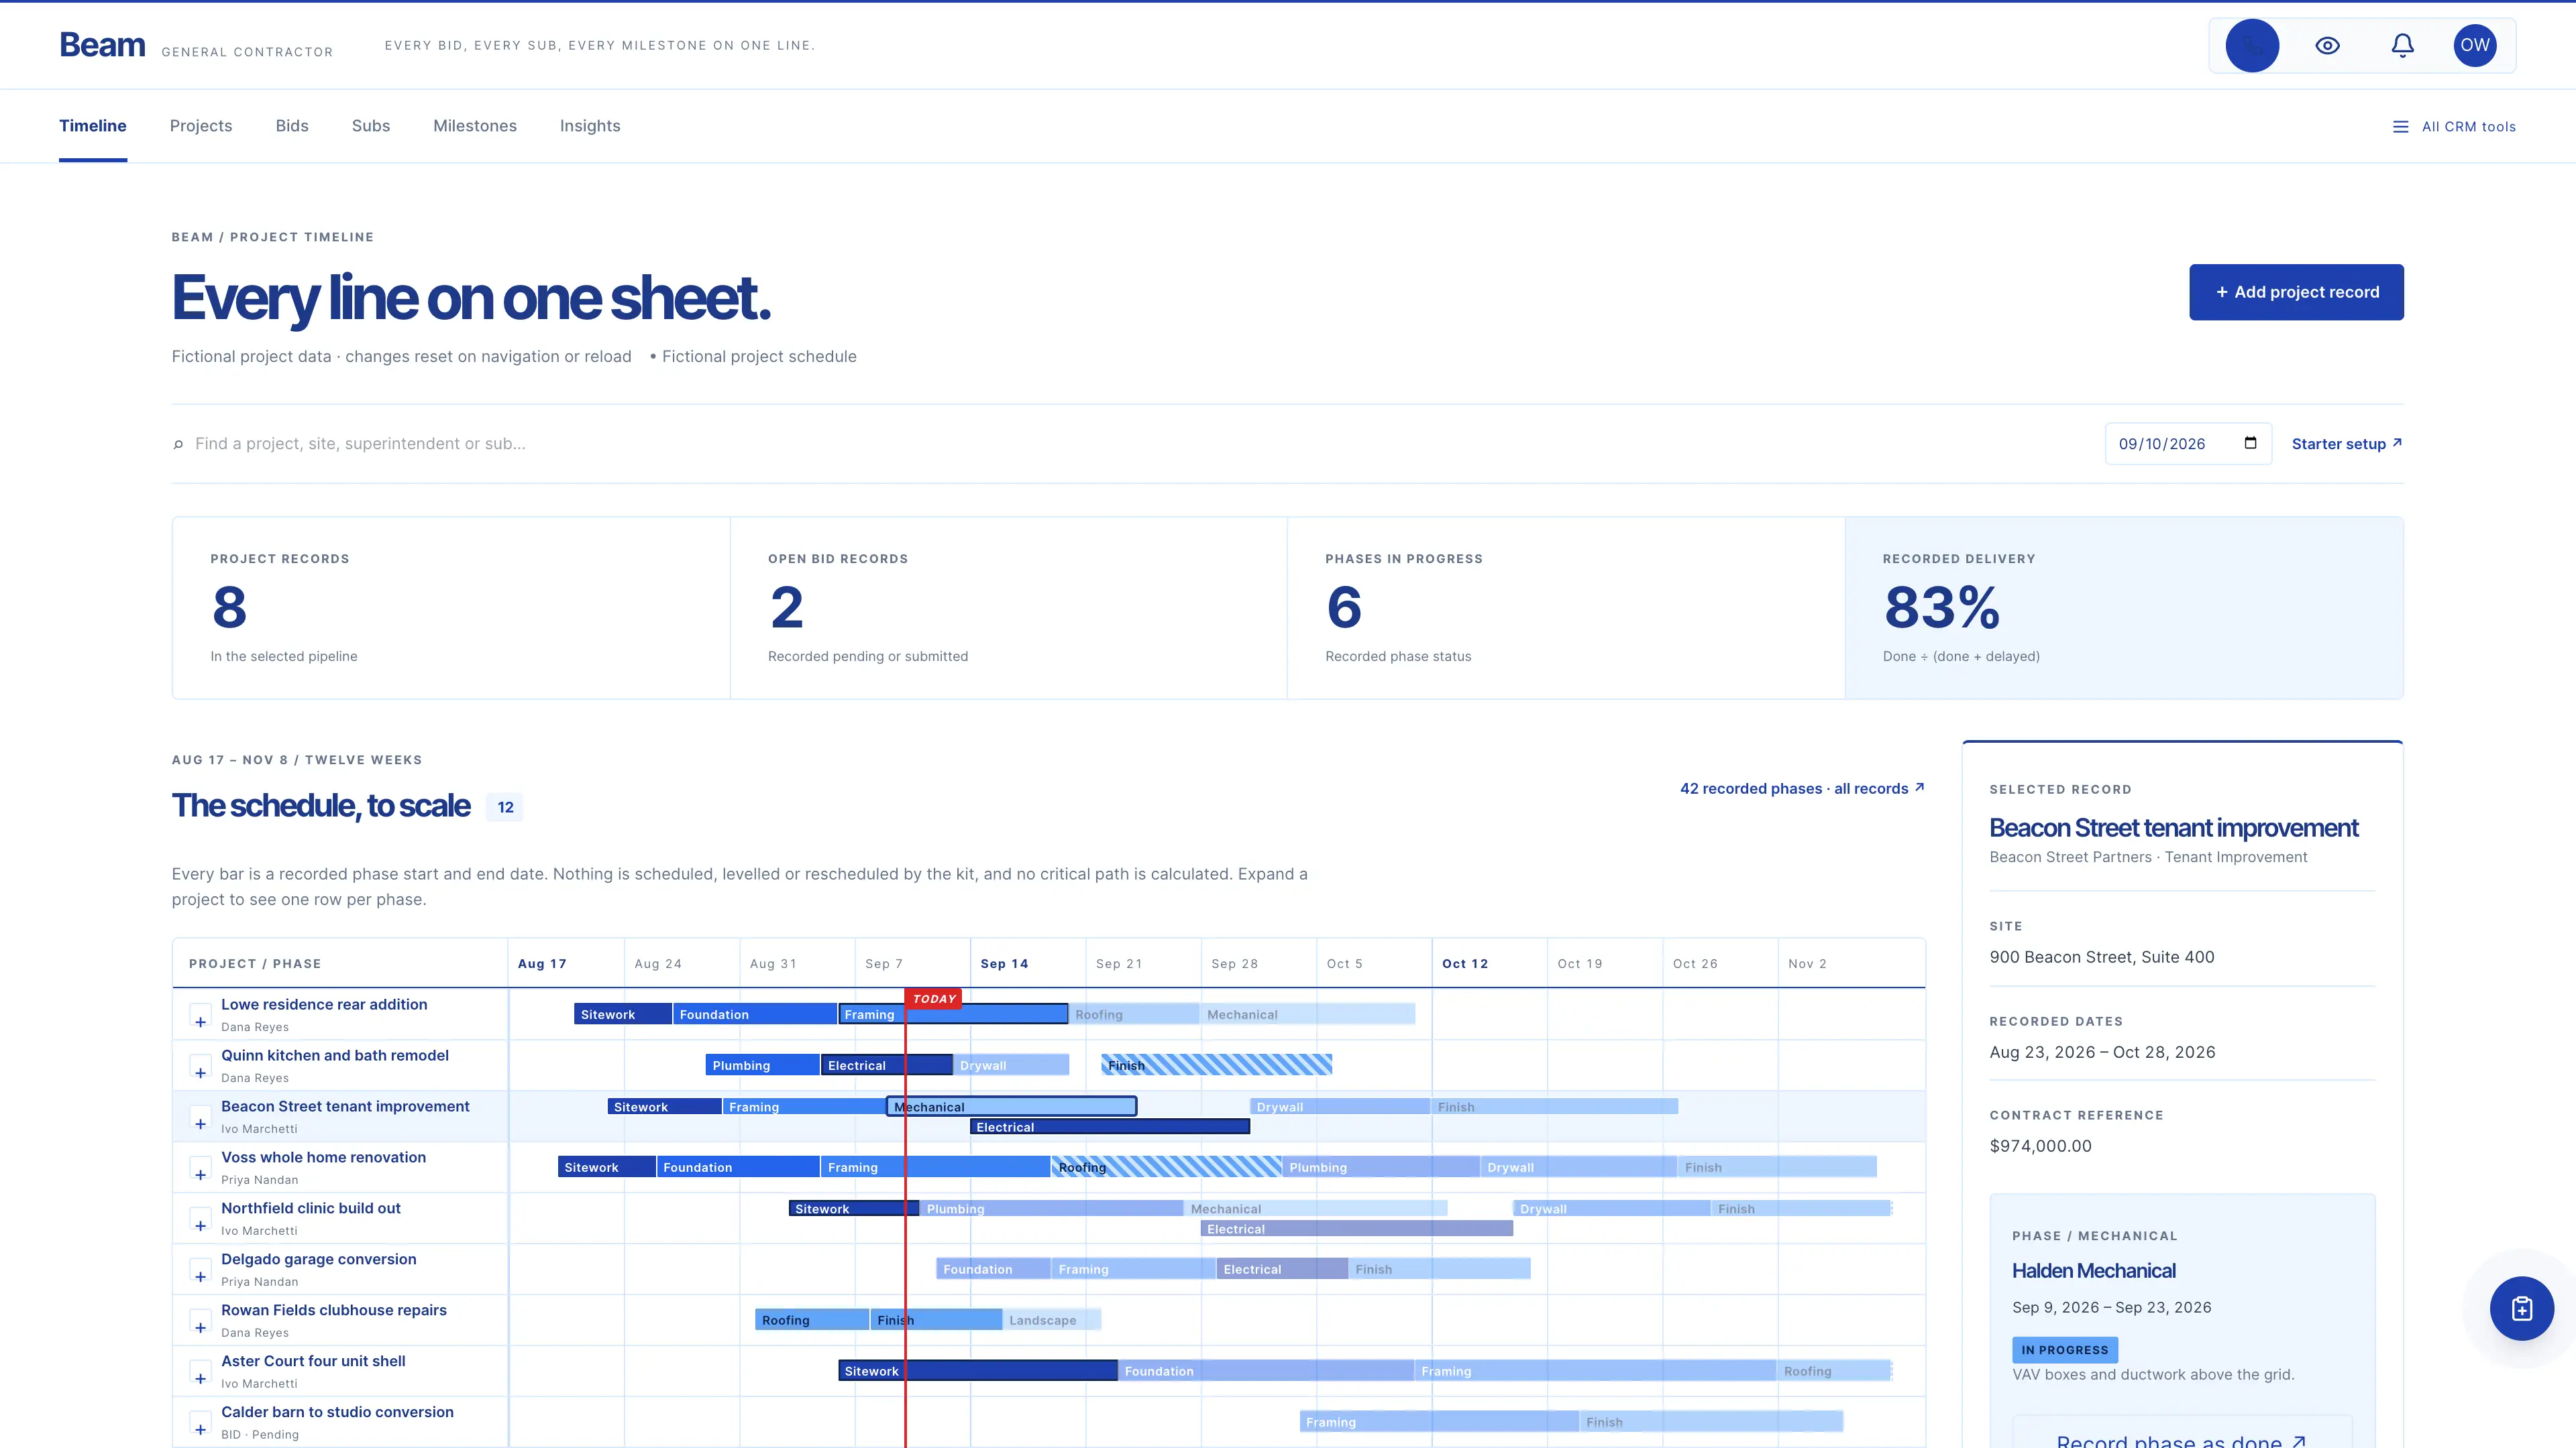Select the Rowan Fields Roofing bar
The height and width of the screenshot is (1448, 2576).
click(812, 1320)
